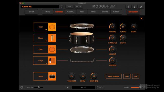
Task: Open the settings gear icon
Action: coord(141,7)
